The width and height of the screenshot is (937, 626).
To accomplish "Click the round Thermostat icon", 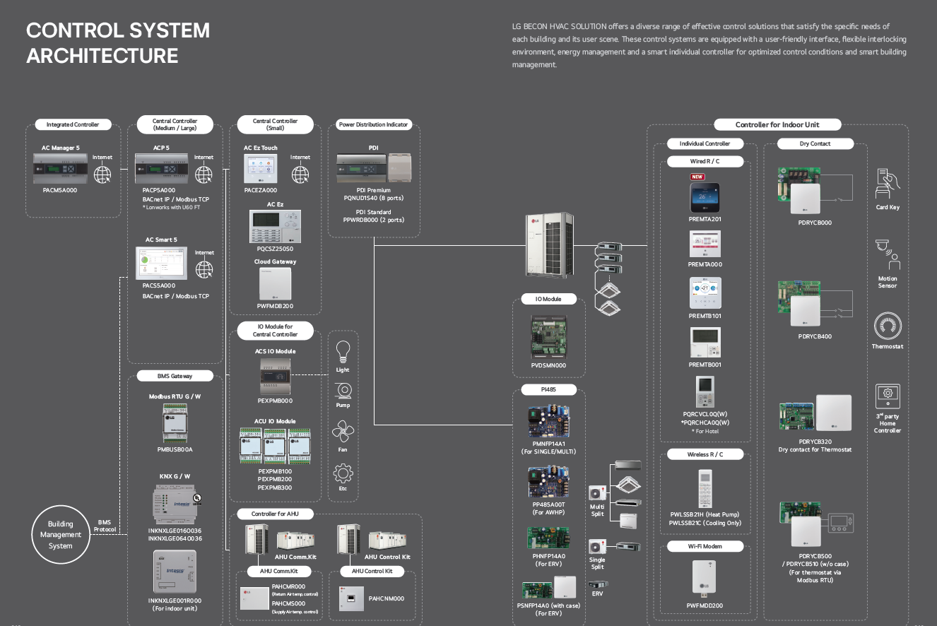I will (x=888, y=326).
